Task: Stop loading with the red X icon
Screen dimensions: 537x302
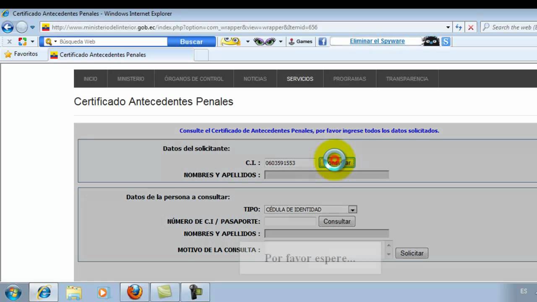Action: [x=471, y=27]
